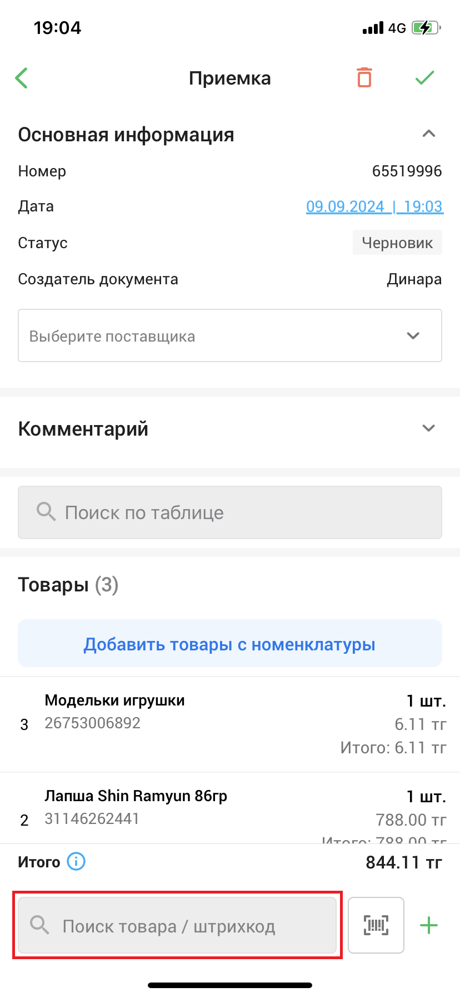The width and height of the screenshot is (460, 997).
Task: Show total info via blue info icon
Action: [x=76, y=862]
